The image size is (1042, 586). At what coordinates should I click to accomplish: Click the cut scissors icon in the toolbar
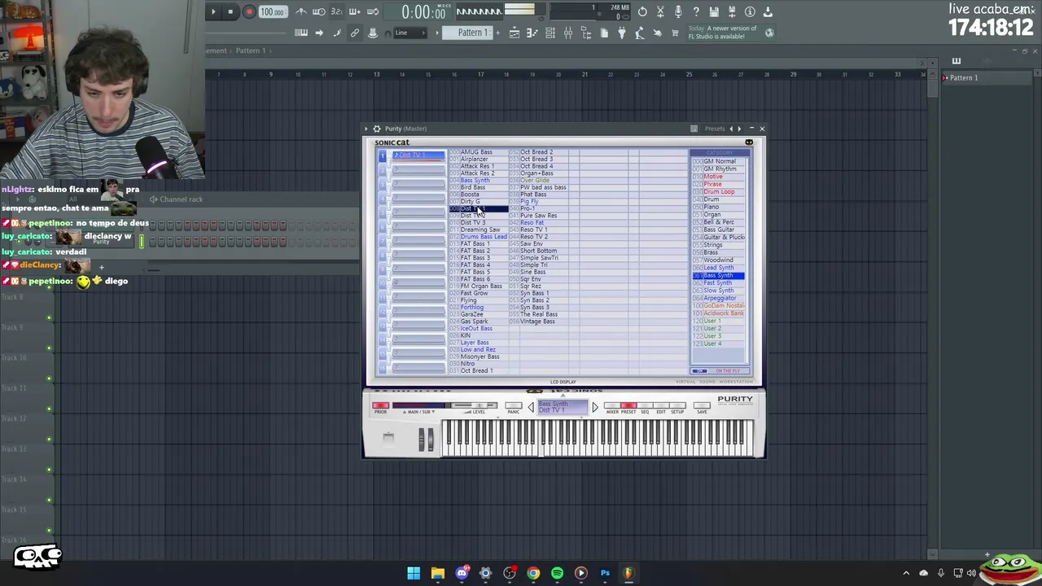[x=660, y=11]
